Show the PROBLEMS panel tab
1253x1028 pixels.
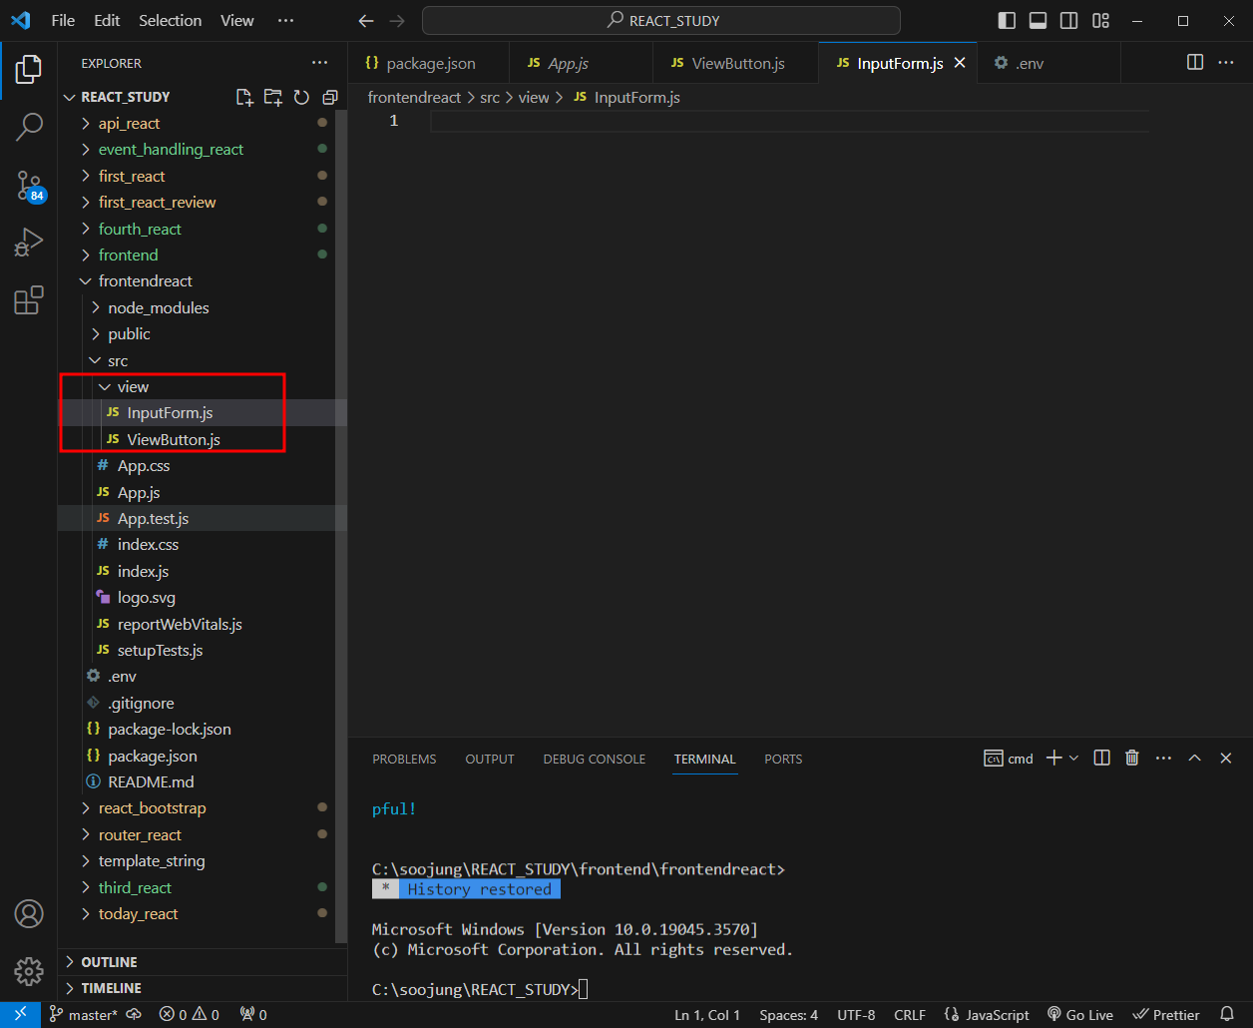click(404, 760)
